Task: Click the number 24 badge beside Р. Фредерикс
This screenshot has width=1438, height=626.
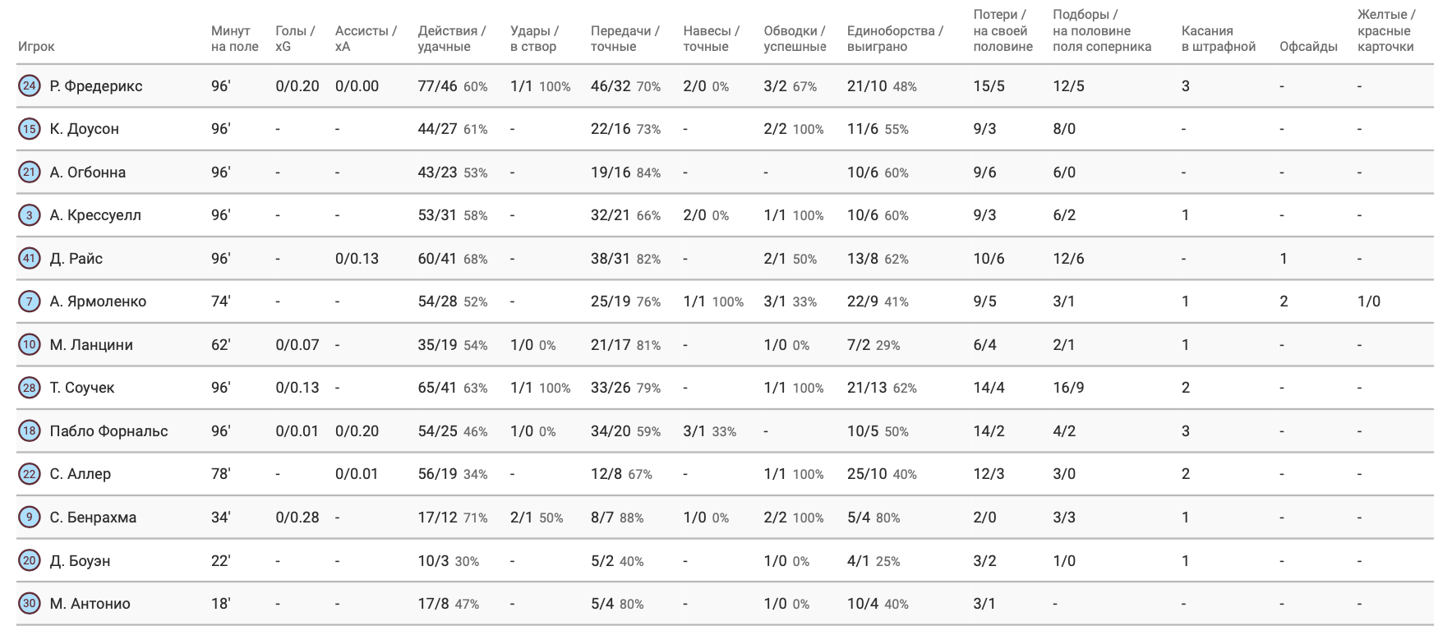Action: click(30, 85)
